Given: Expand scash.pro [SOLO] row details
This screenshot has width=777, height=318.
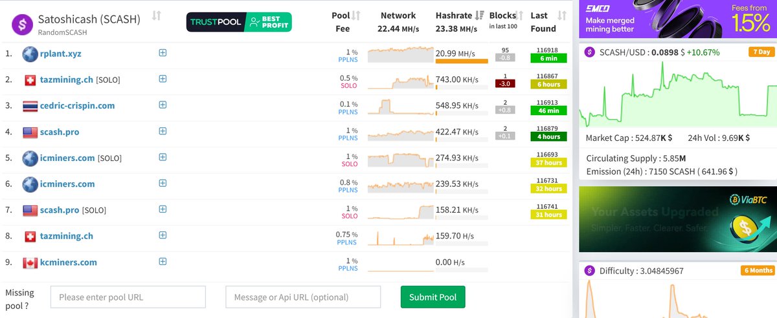Looking at the screenshot, I should (x=163, y=209).
